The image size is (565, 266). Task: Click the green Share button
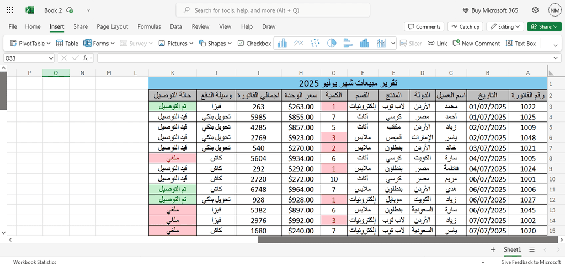(x=545, y=26)
